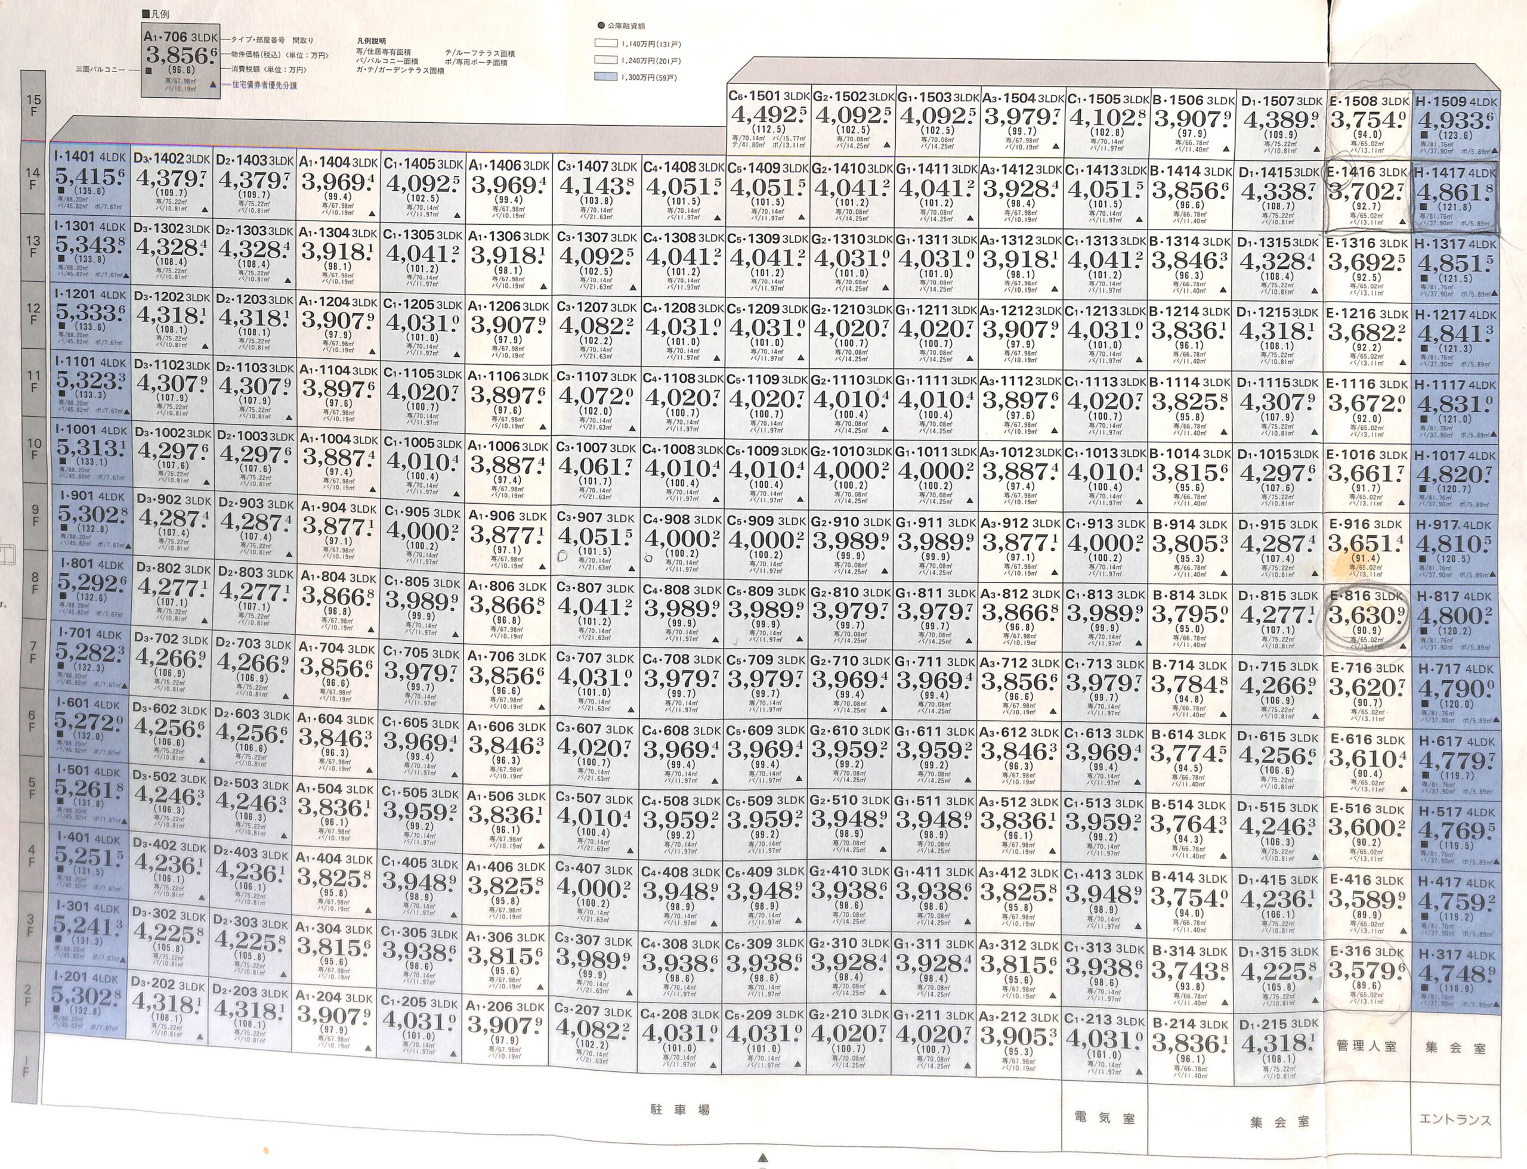
Task: Click the black square marker beside 三面バルコニー
Action: (x=149, y=70)
